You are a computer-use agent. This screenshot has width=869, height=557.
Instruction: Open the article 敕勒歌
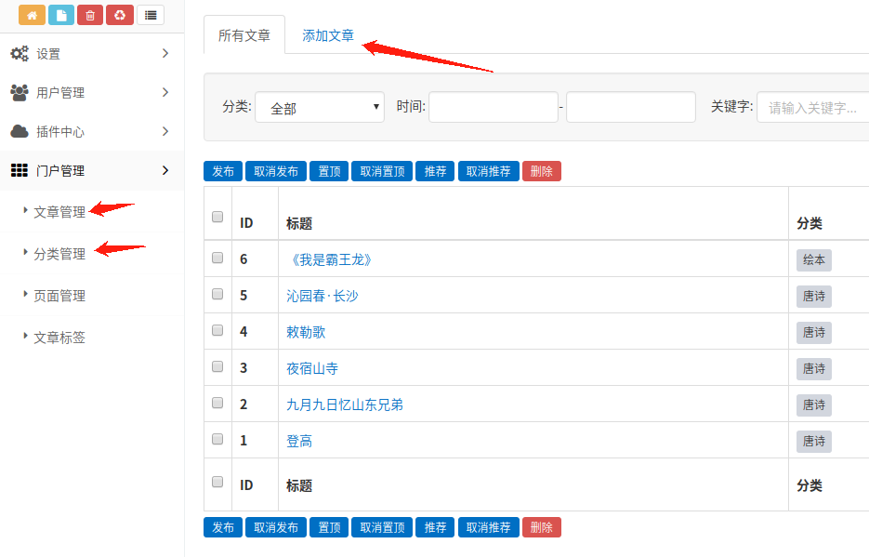[306, 332]
